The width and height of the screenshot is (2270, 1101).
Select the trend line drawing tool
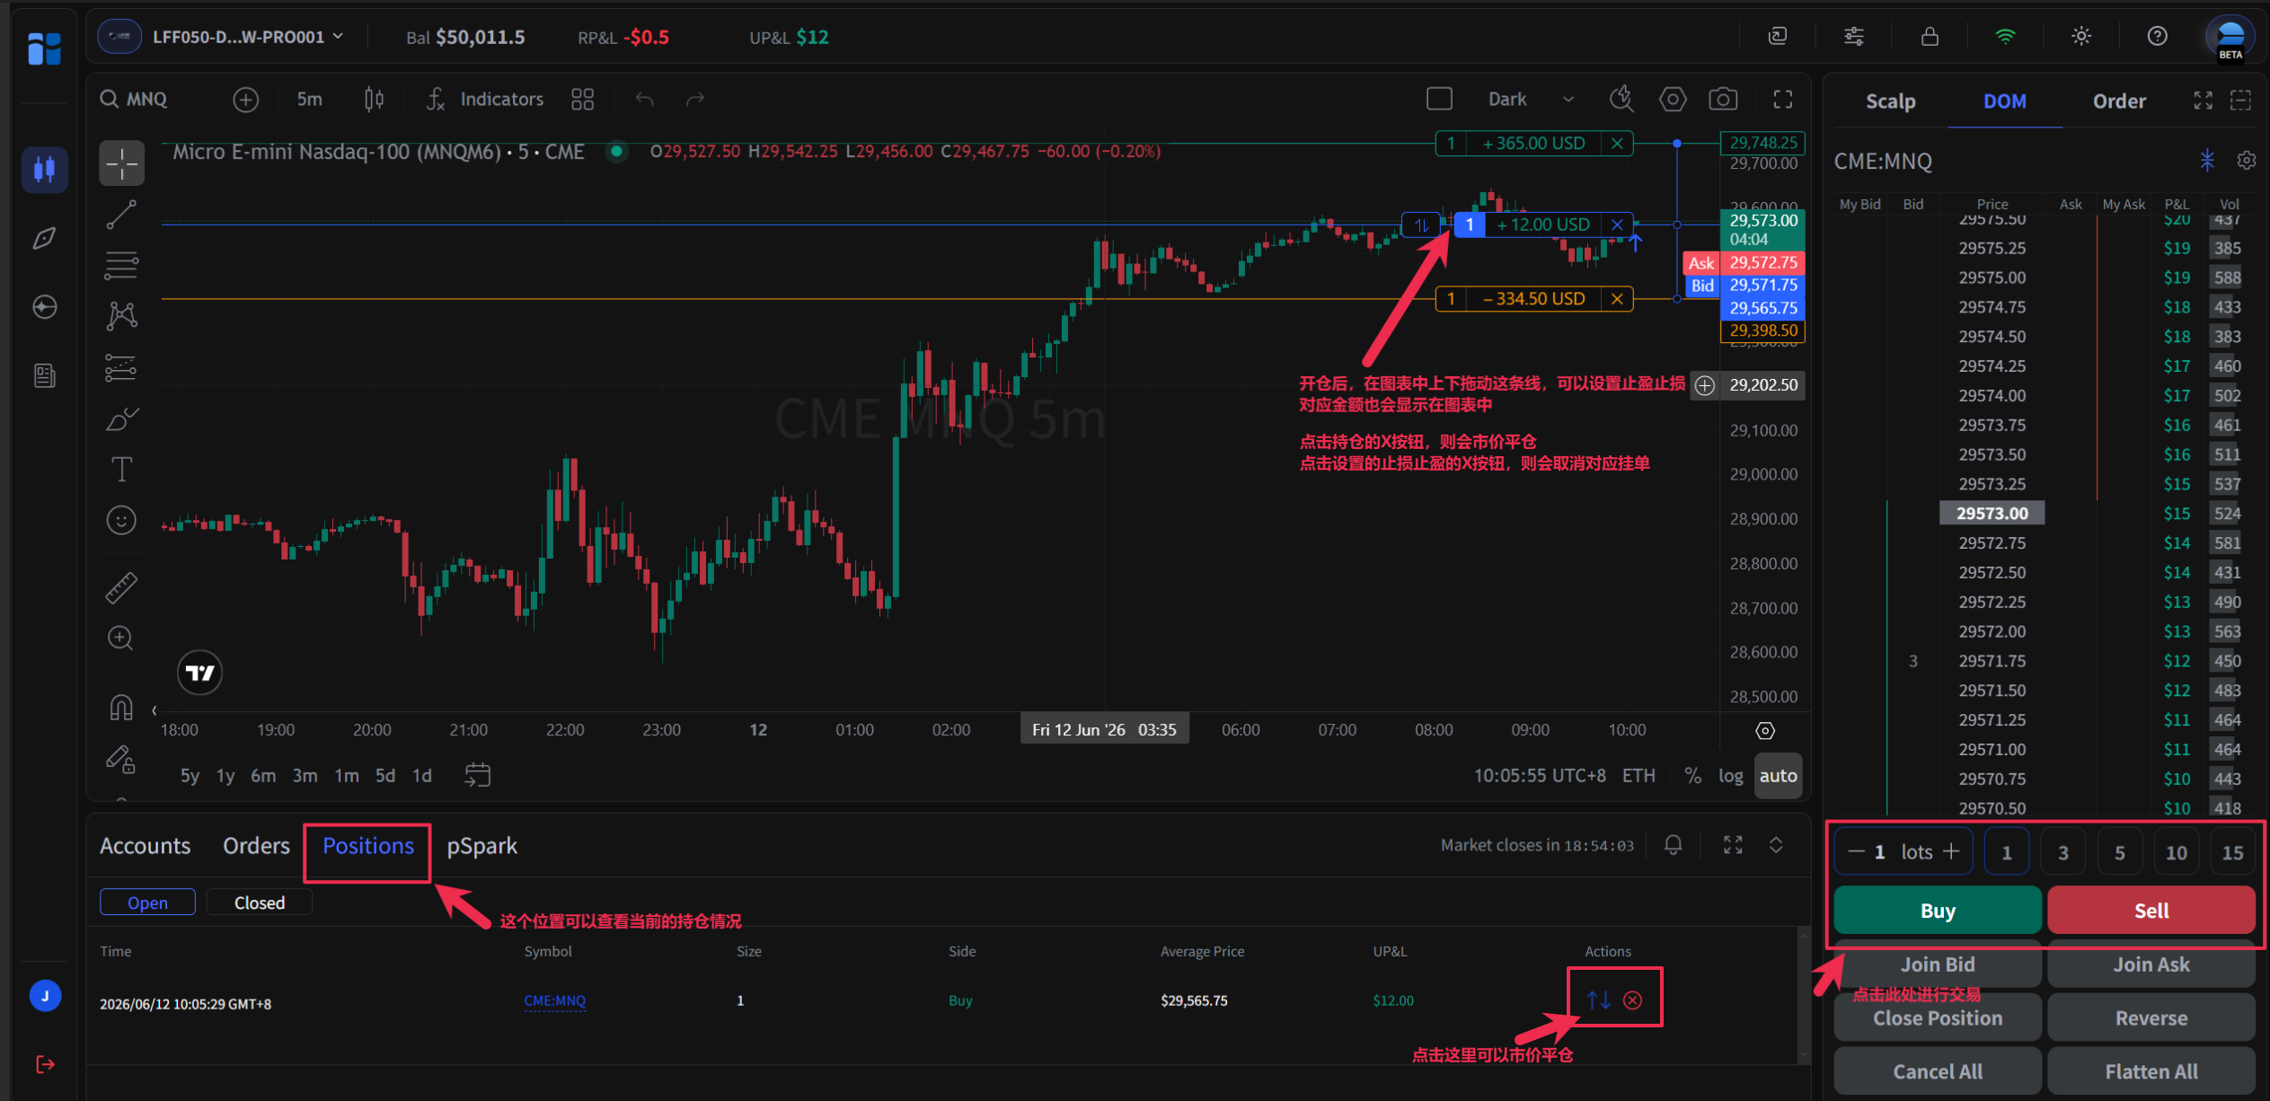pyautogui.click(x=121, y=215)
